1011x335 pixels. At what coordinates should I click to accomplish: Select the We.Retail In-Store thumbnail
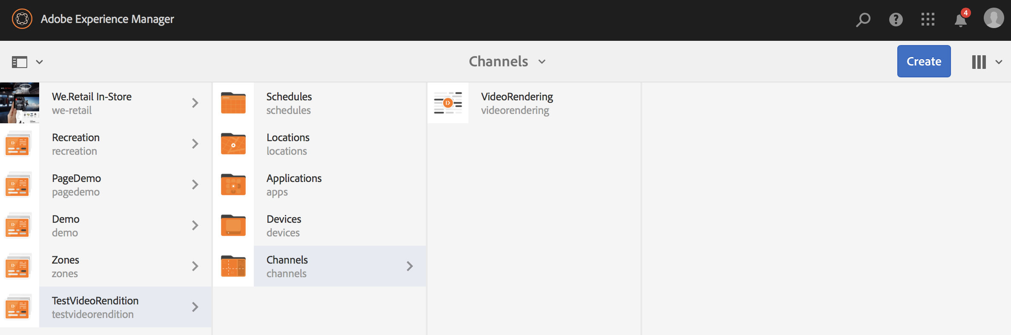(20, 103)
